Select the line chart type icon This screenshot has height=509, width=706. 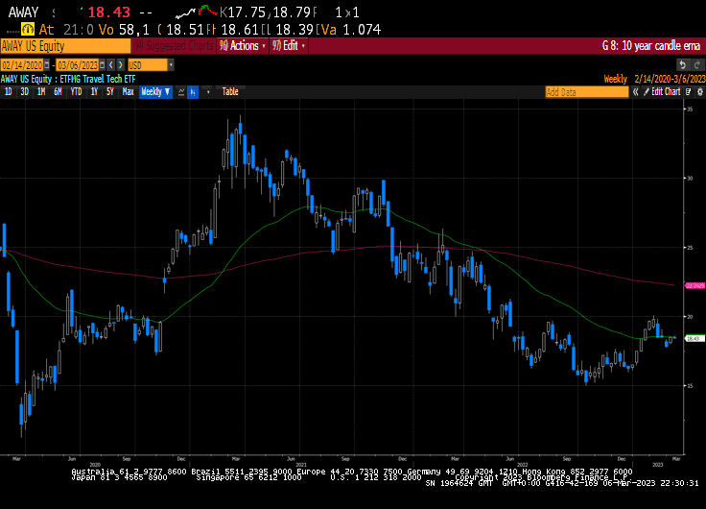pos(179,92)
